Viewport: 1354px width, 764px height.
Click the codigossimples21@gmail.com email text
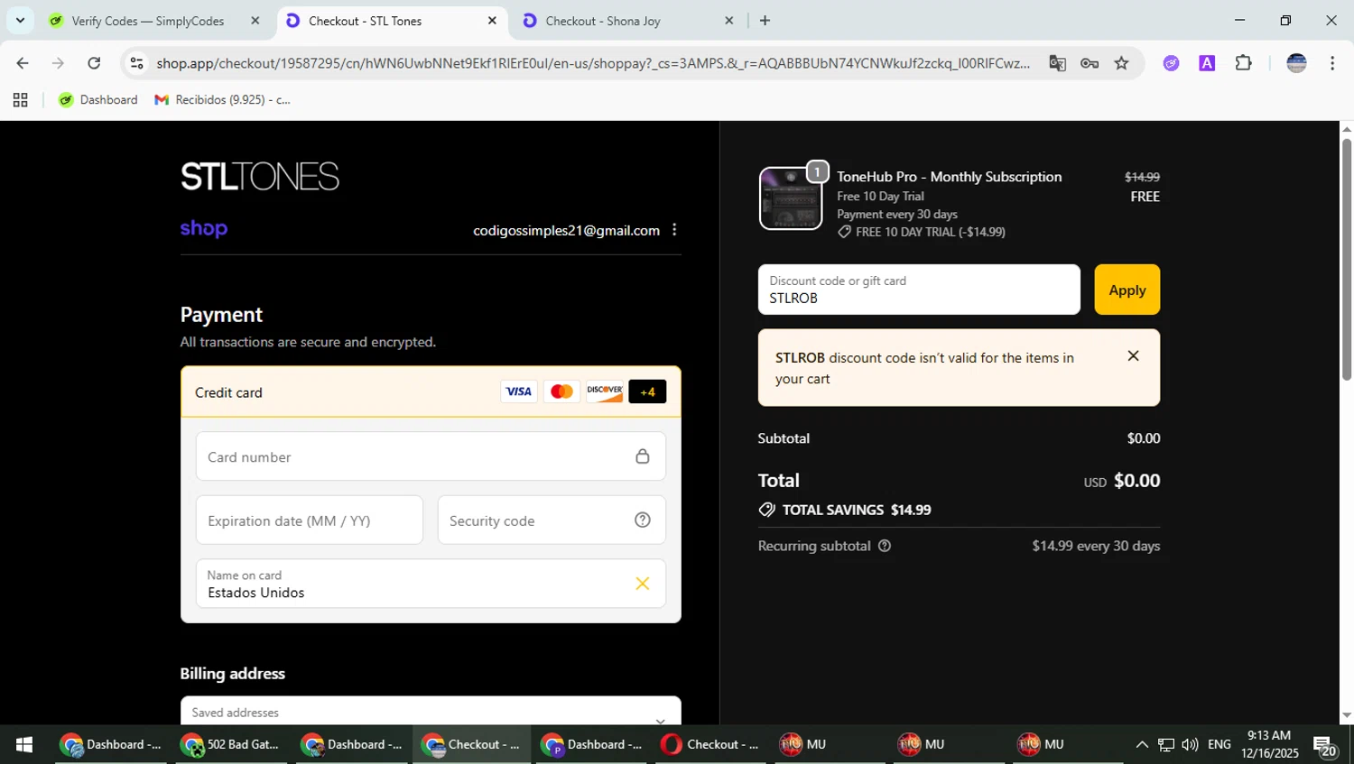(x=567, y=231)
